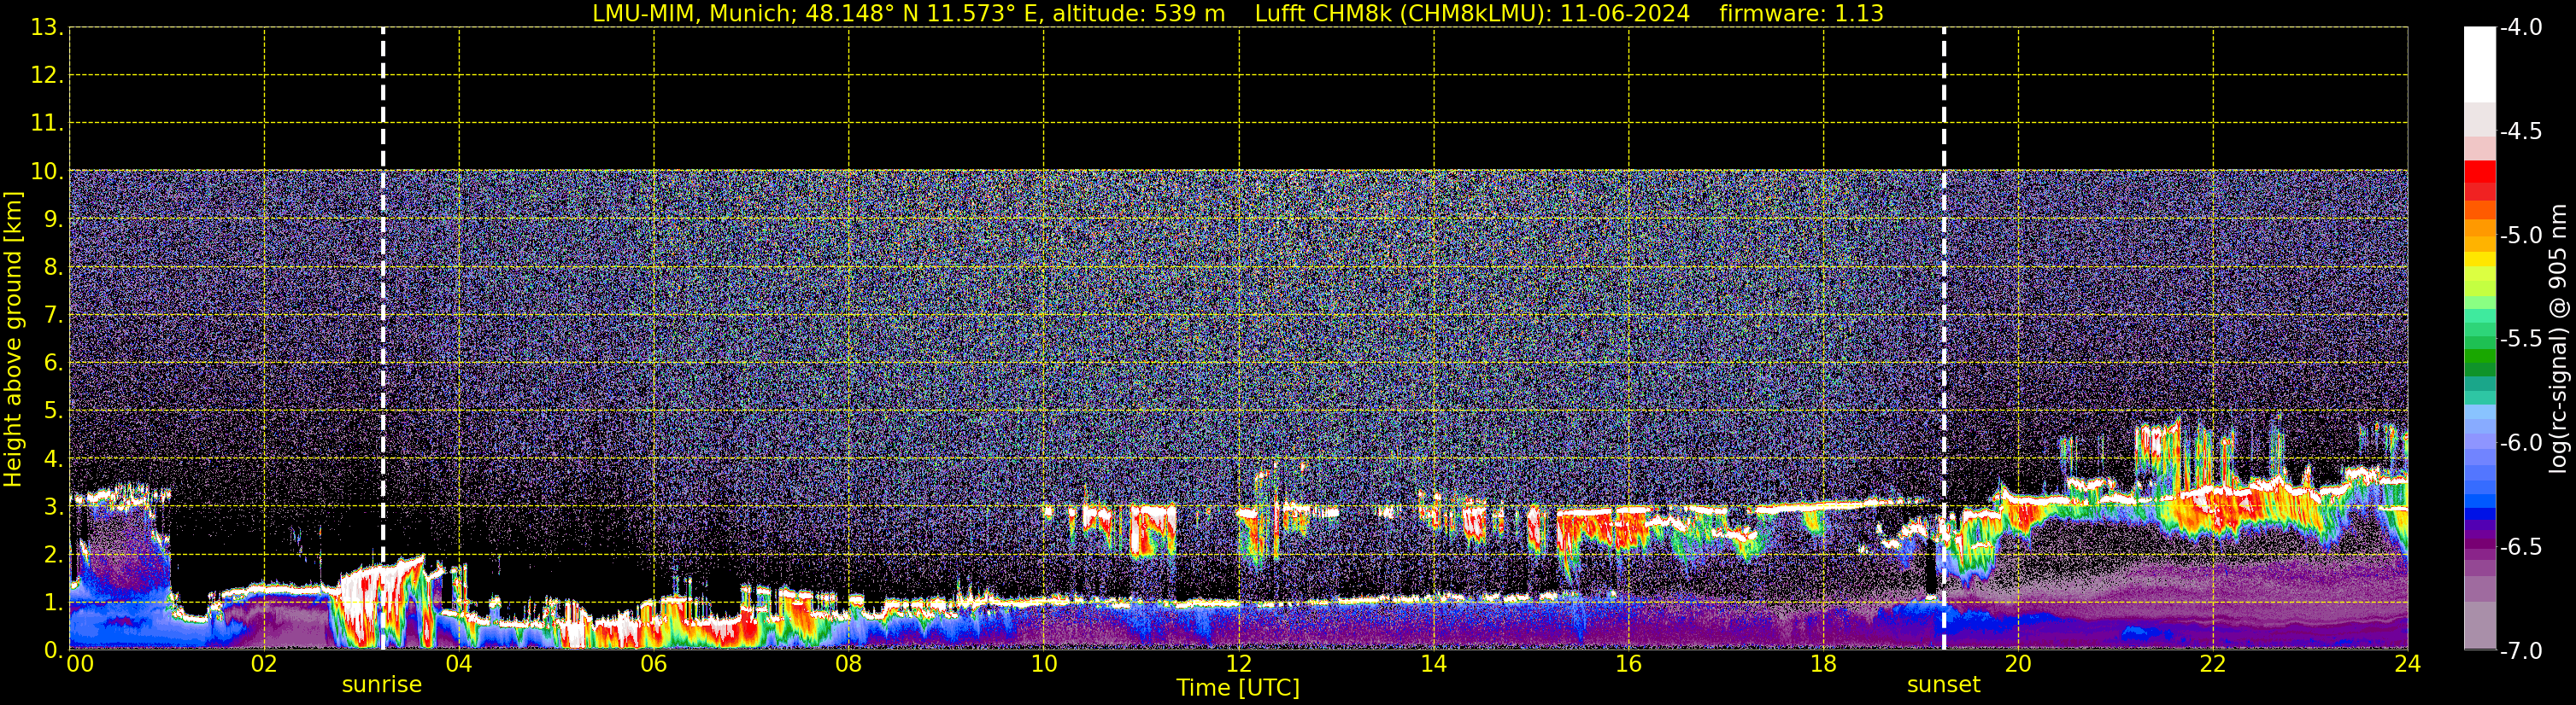Click the '14' time axis tick label
This screenshot has height=705, width=2576.
tap(1434, 664)
